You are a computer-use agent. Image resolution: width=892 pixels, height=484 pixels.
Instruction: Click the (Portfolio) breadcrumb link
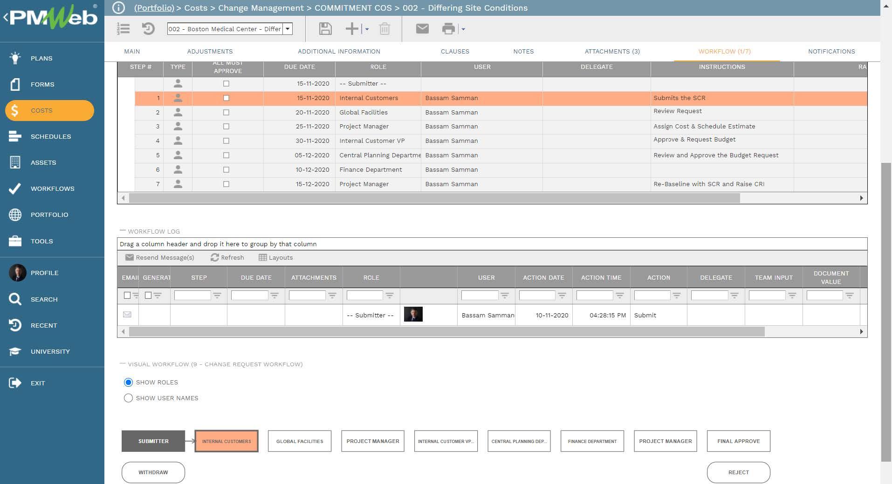pos(154,8)
